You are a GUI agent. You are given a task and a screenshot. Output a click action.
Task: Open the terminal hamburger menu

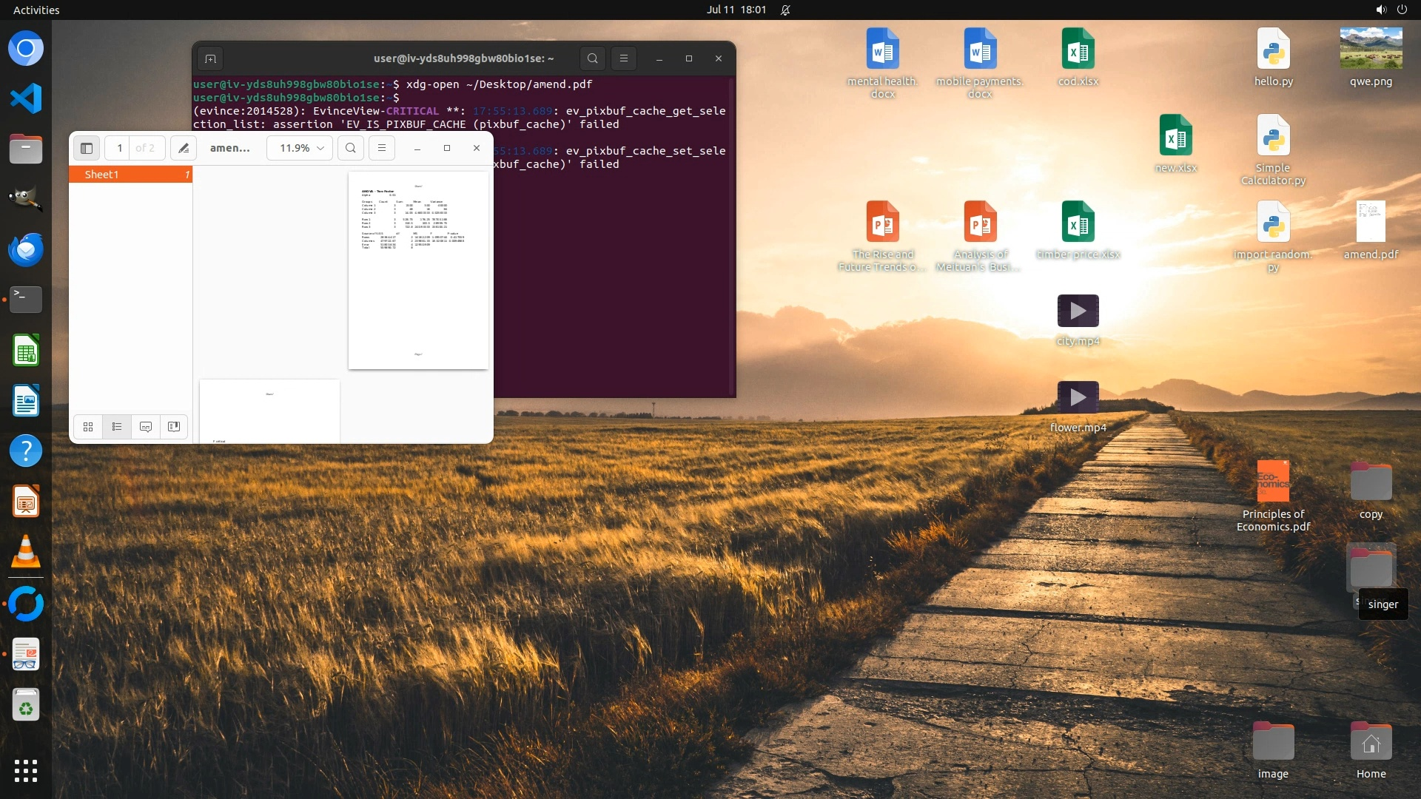click(624, 58)
